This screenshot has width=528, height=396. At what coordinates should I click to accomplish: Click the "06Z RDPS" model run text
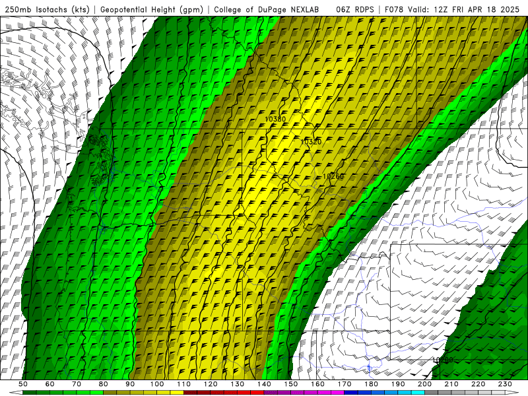pos(355,10)
